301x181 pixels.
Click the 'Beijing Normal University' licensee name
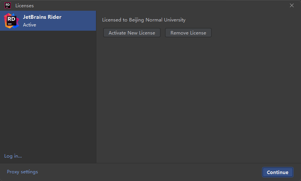157,20
